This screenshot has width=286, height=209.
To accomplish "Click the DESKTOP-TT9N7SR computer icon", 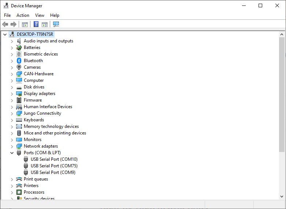I will coord(12,34).
